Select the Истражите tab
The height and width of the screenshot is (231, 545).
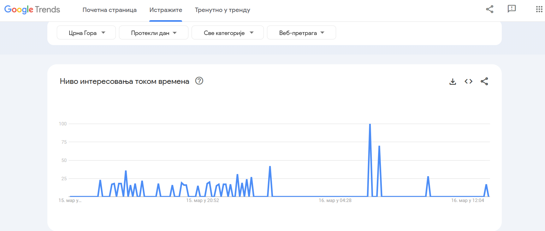click(166, 10)
